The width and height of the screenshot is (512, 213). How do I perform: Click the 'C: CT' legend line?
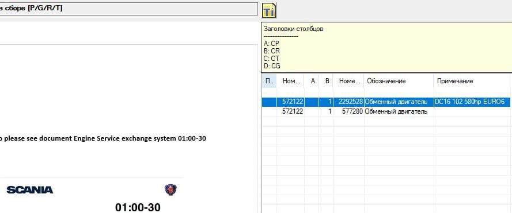[271, 59]
